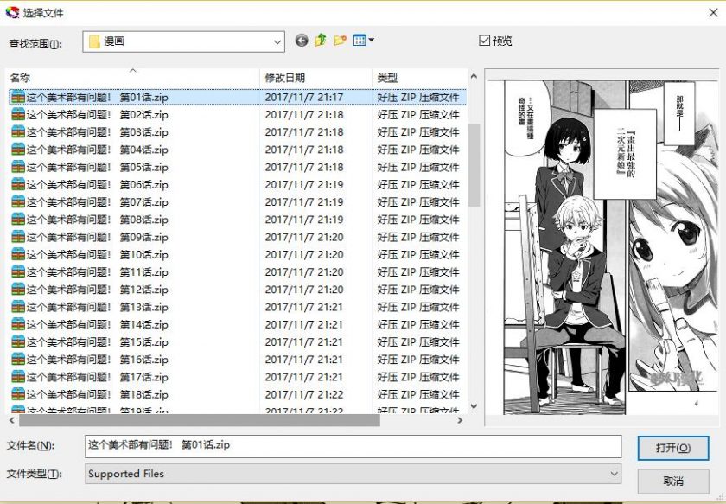The height and width of the screenshot is (504, 726).
Task: Select zip icon for 第11话.zip
Action: [x=18, y=272]
